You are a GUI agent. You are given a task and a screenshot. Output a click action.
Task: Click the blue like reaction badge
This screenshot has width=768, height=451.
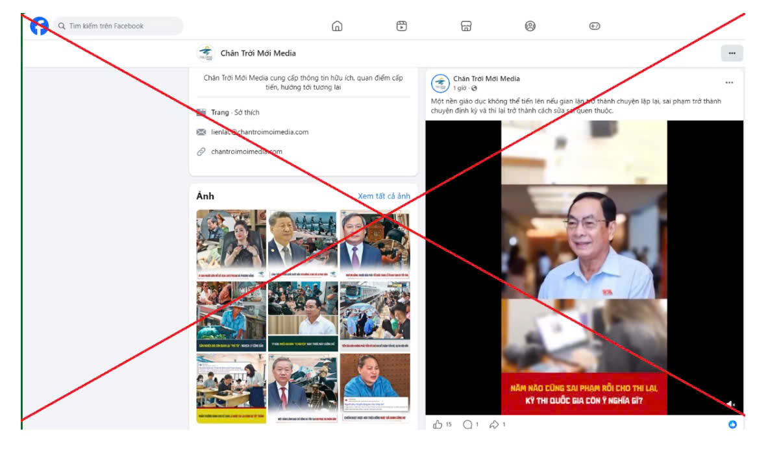tap(732, 424)
